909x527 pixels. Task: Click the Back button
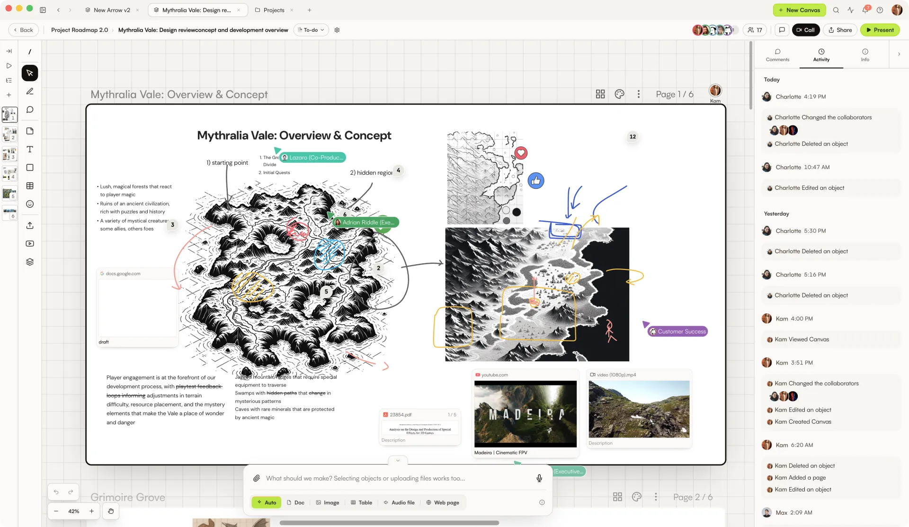[x=23, y=30]
